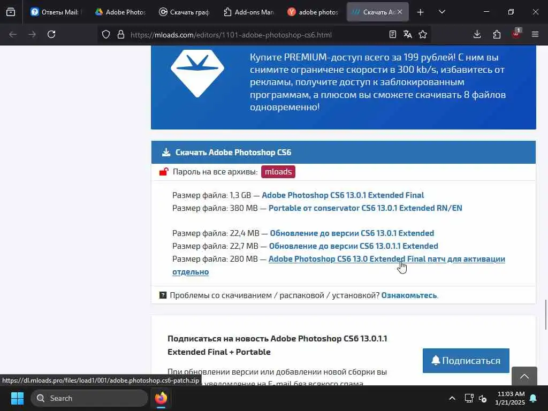Switch to the Add-ons Manager tab
The width and height of the screenshot is (548, 411).
(249, 12)
